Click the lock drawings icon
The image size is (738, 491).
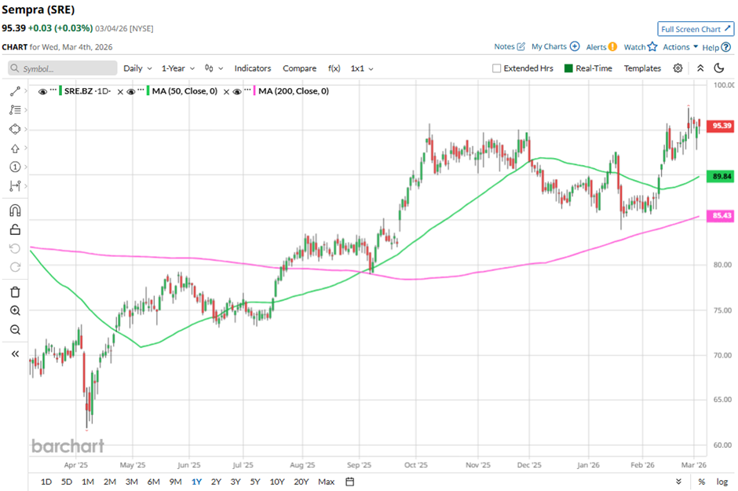point(15,229)
